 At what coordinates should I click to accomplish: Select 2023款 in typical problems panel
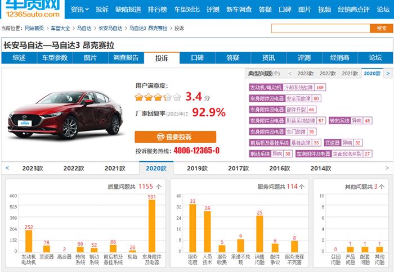306,74
